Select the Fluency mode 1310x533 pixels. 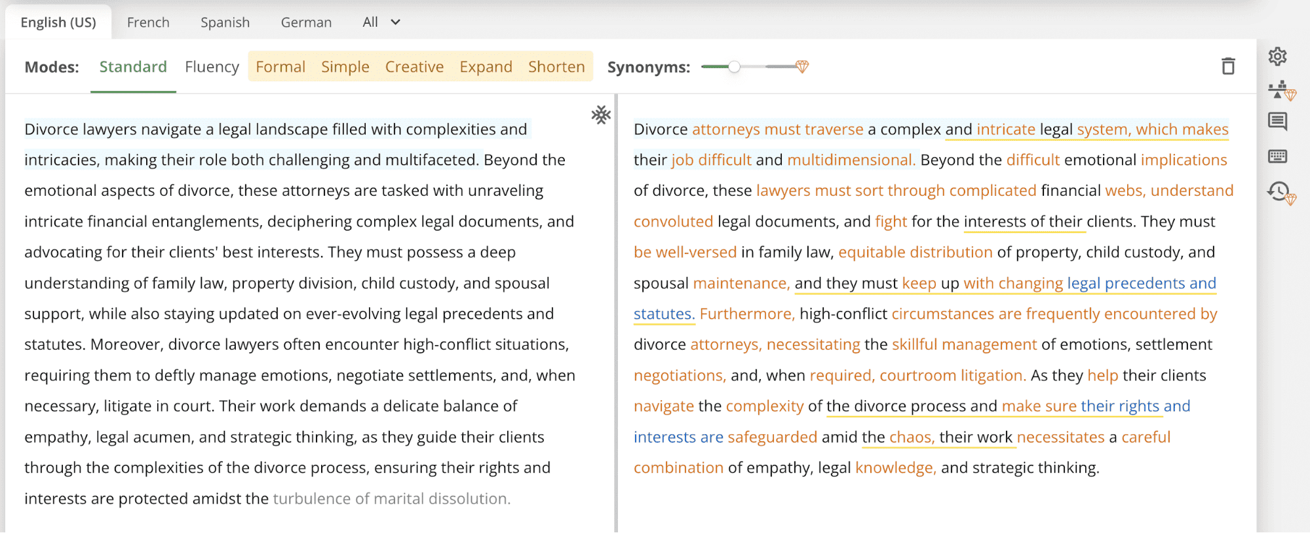point(212,67)
